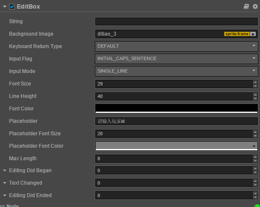Collapse the EditBox component section
Screen dimensions: 260x207
point(5,7)
